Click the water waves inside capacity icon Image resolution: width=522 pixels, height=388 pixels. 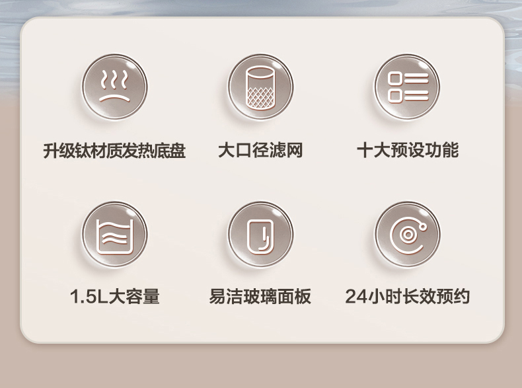pyautogui.click(x=114, y=235)
